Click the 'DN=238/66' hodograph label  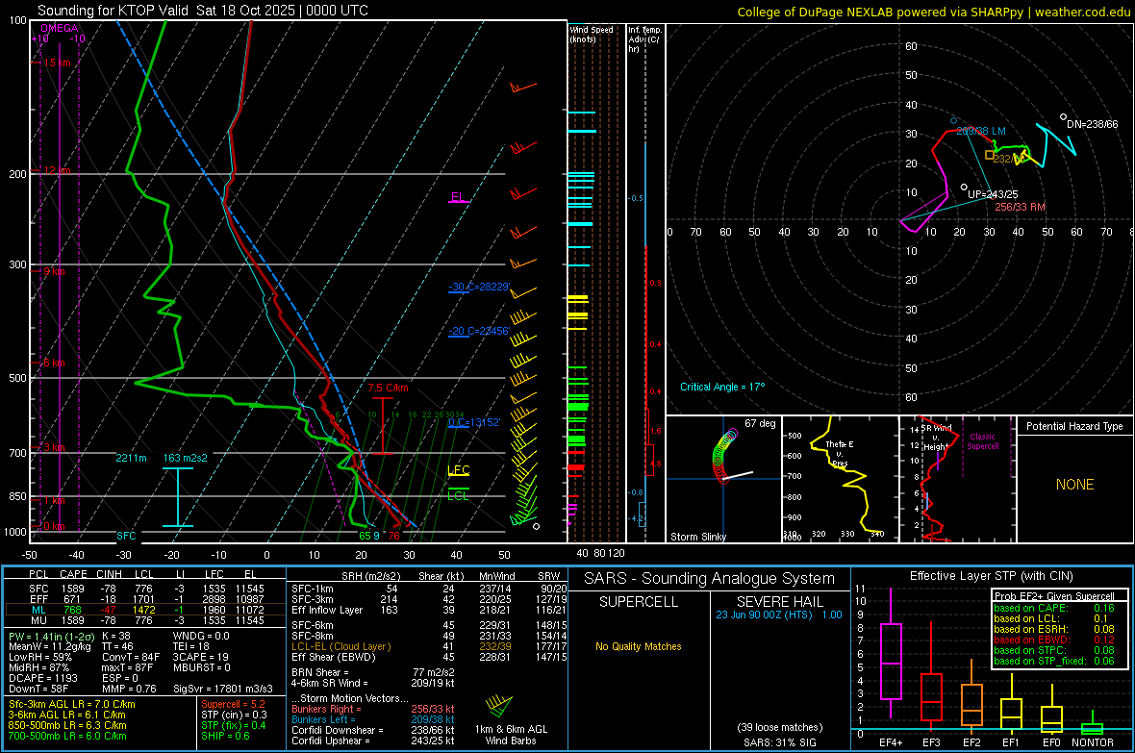1093,124
